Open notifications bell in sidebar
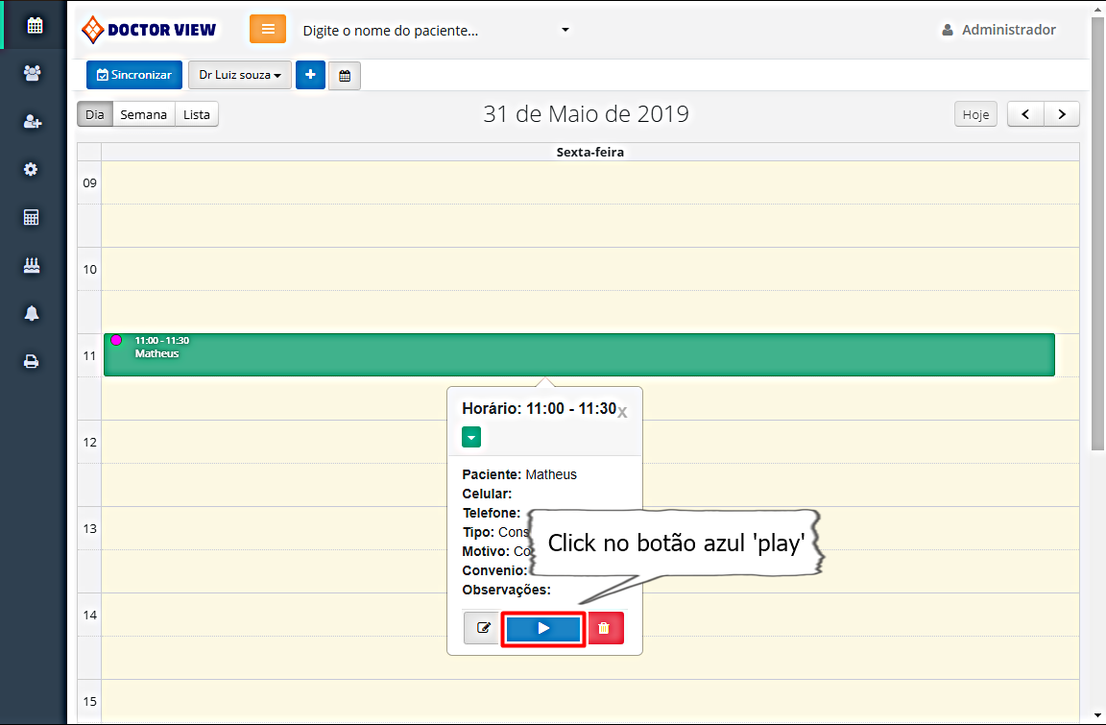 click(x=32, y=314)
